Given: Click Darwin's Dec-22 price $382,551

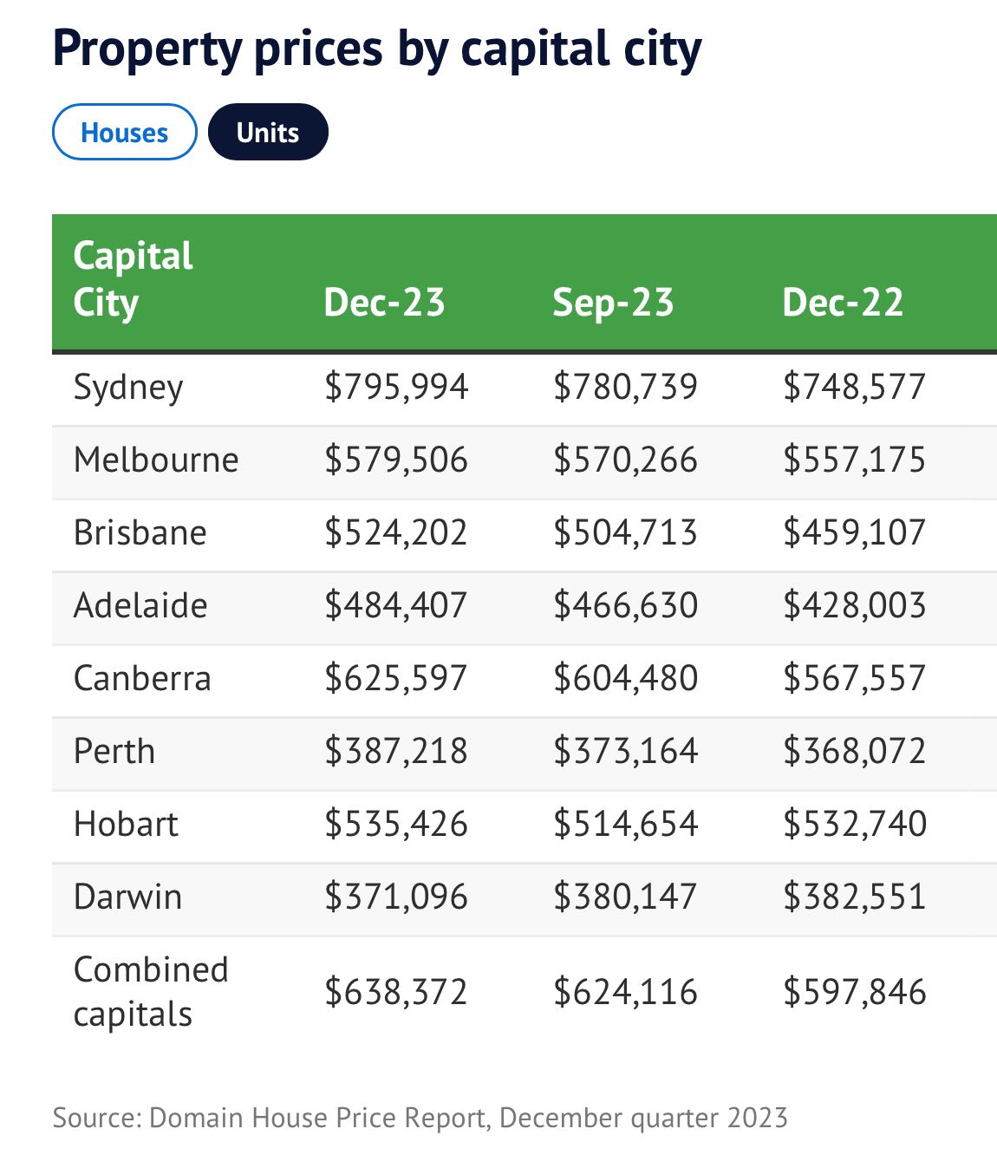Looking at the screenshot, I should pos(854,897).
